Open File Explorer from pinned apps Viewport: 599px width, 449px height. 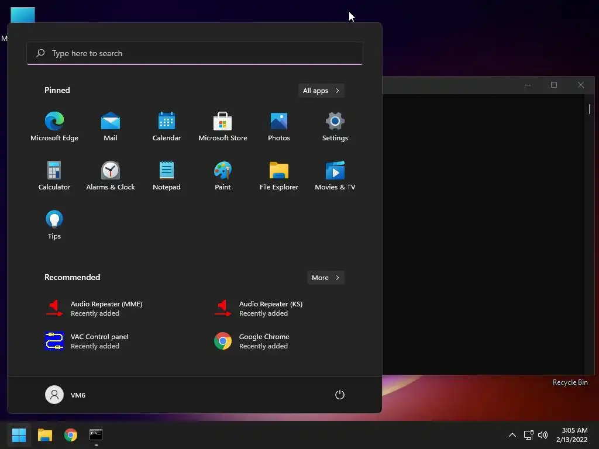coord(279,175)
